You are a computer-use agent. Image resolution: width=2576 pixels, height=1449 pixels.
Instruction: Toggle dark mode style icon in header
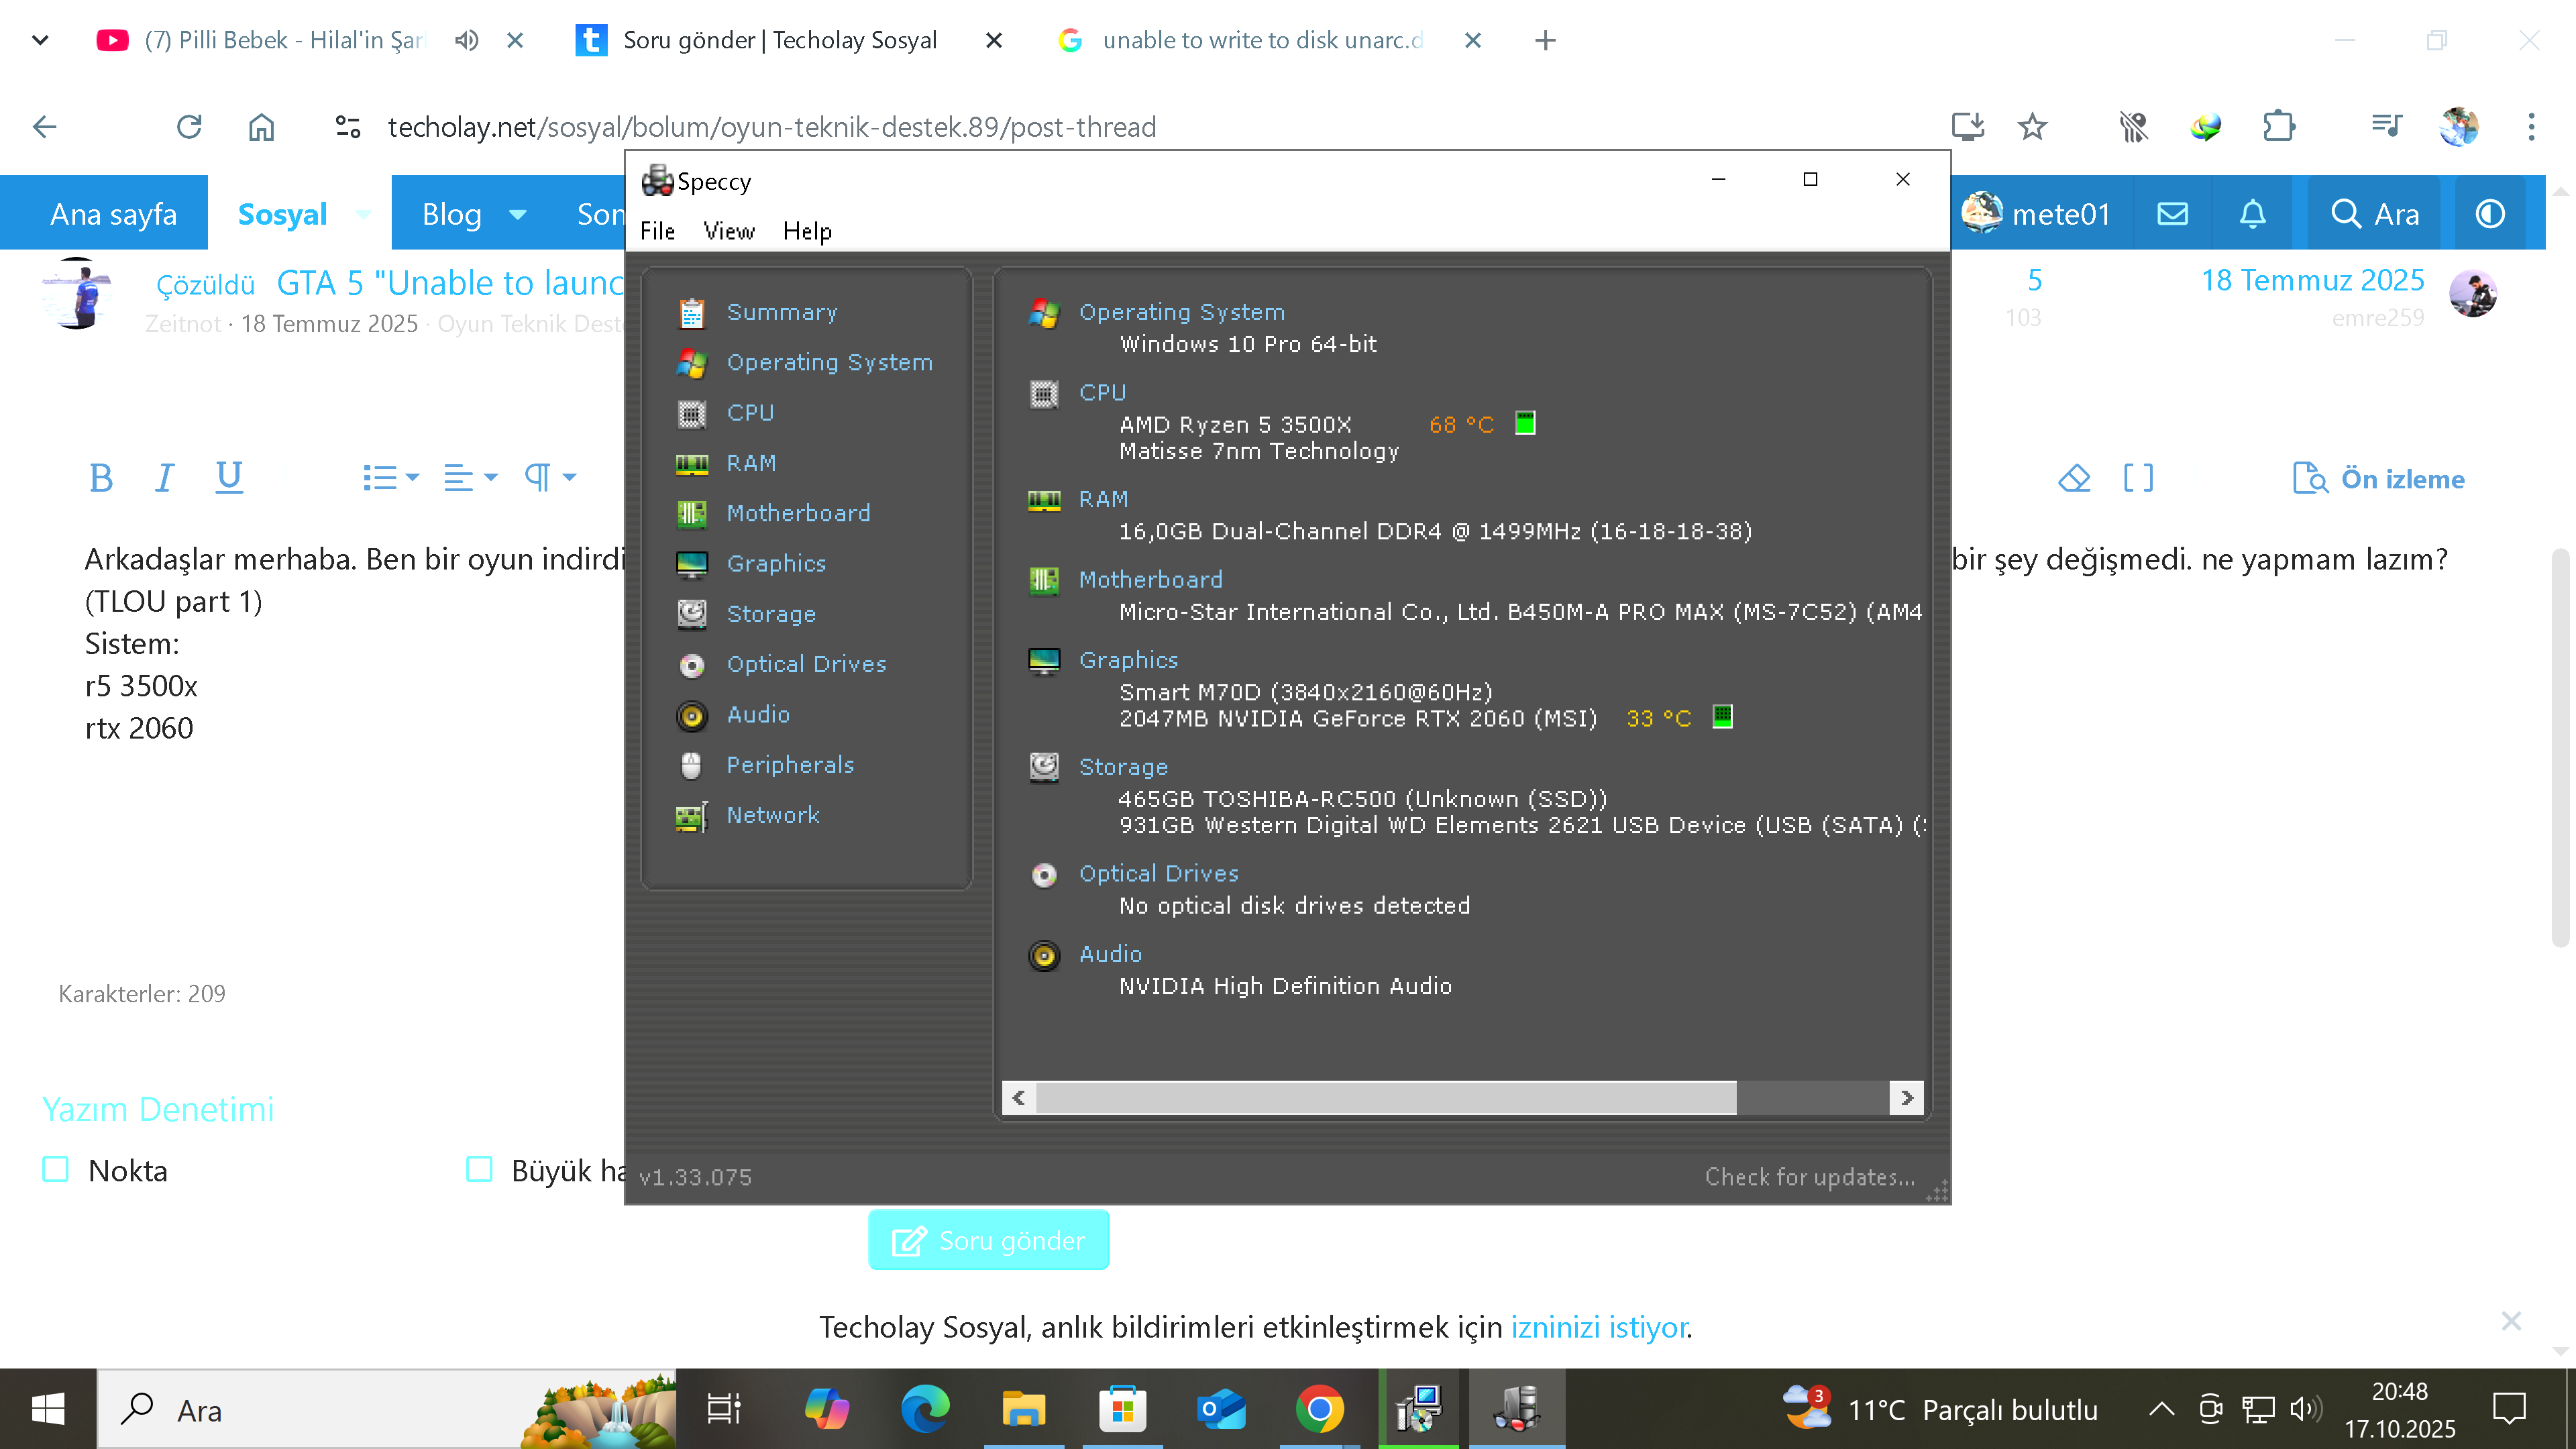(2489, 213)
